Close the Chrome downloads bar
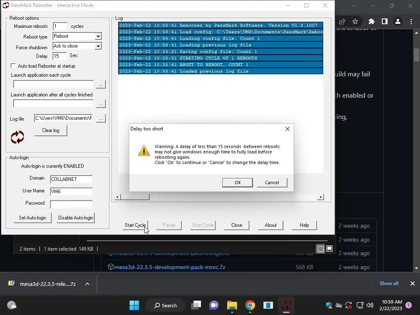The height and width of the screenshot is (315, 420). [x=413, y=283]
